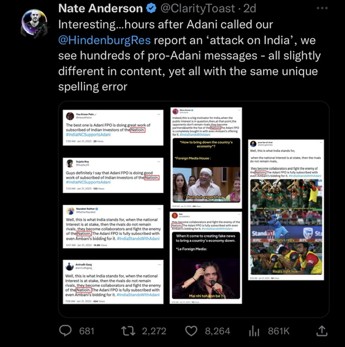This screenshot has height=347, width=345.
Task: Open the Sujata Roy tweet screenshot
Action: 113,175
